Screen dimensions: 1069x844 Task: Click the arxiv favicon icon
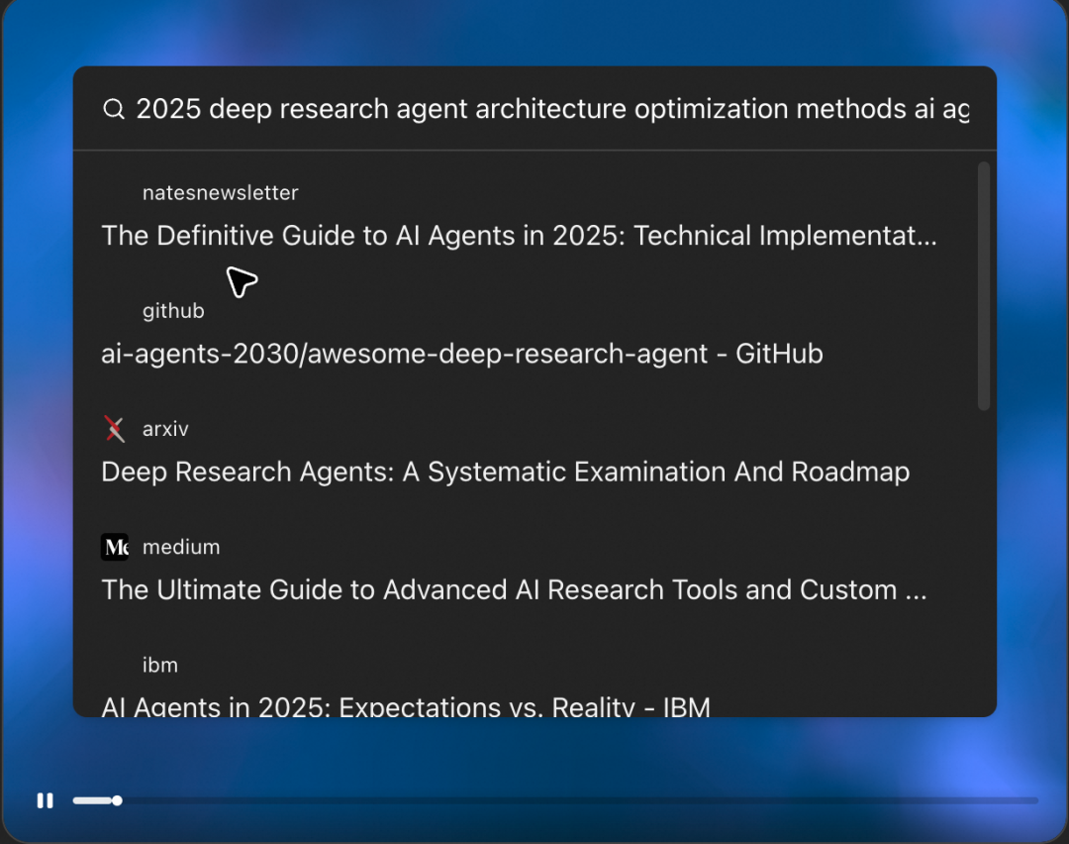(x=115, y=429)
